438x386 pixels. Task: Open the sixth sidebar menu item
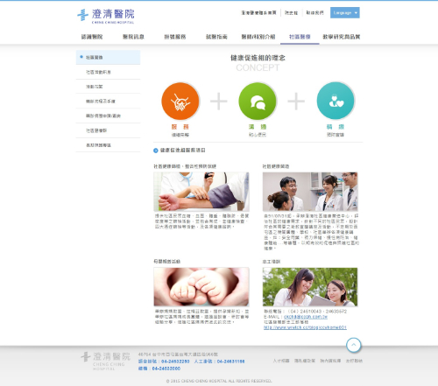point(108,130)
